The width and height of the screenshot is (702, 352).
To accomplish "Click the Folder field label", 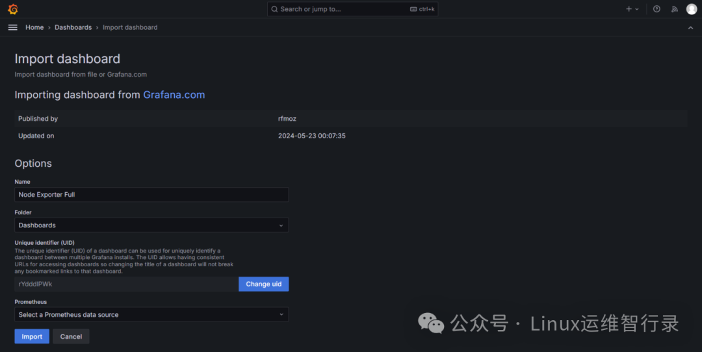I will click(23, 212).
